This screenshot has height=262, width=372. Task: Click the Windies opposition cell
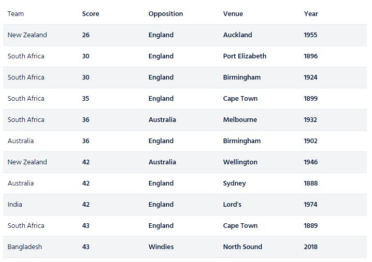[161, 246]
